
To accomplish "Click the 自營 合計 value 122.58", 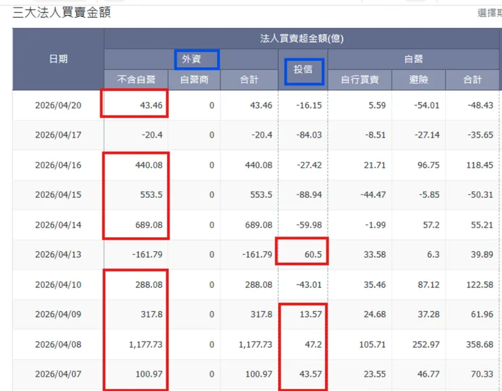I will (x=480, y=285).
